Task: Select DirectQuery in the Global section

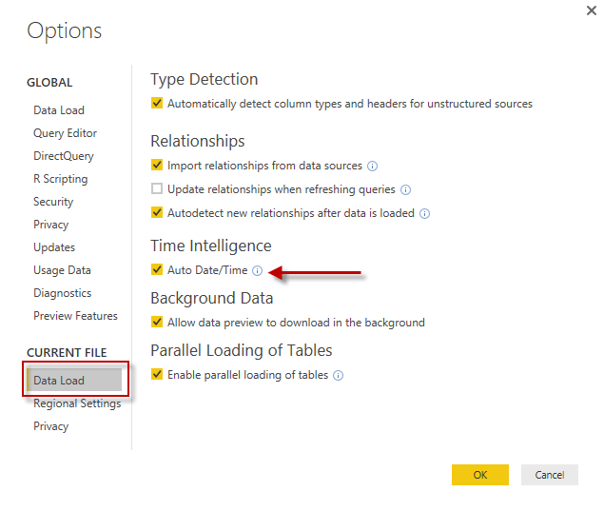Action: point(64,156)
